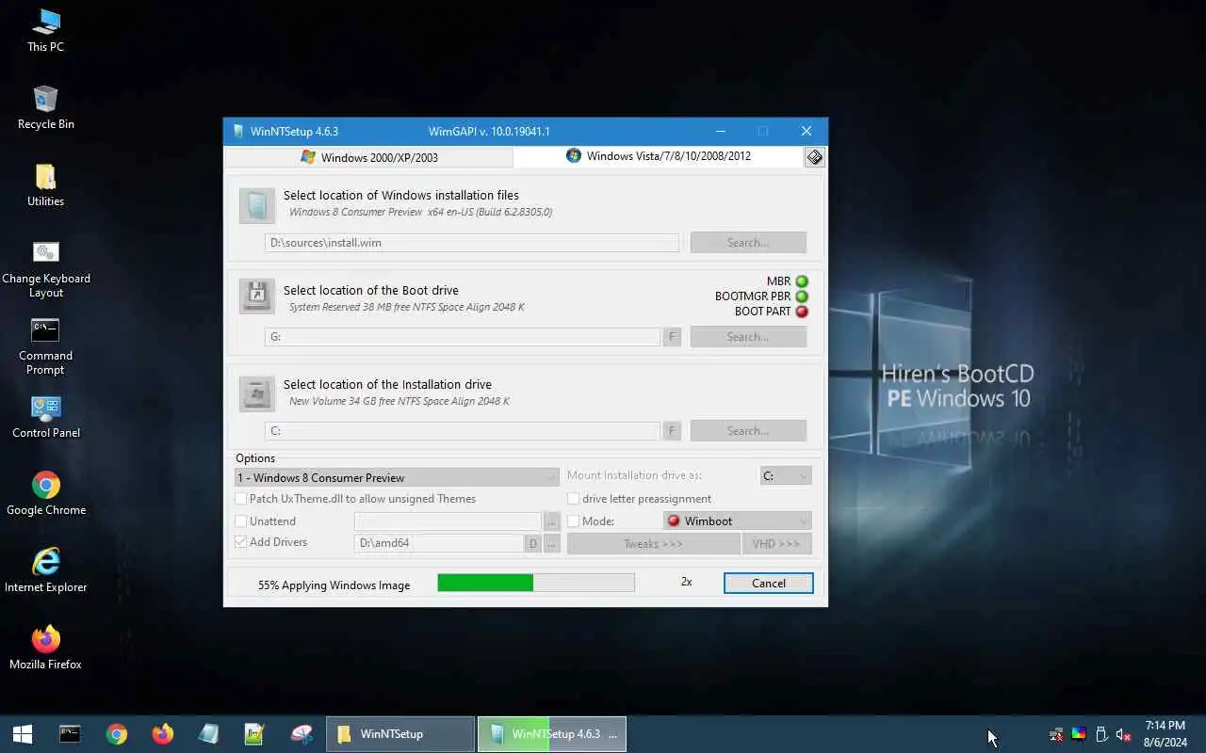Viewport: 1206px width, 753px height.
Task: Click the USB safely remove tray icon
Action: (x=1100, y=734)
